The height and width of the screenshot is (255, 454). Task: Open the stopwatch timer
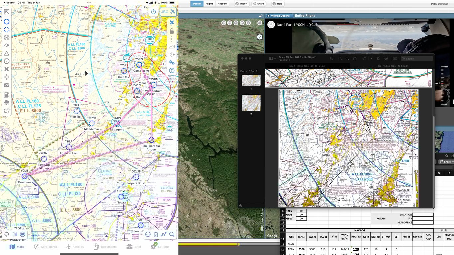coord(153,12)
